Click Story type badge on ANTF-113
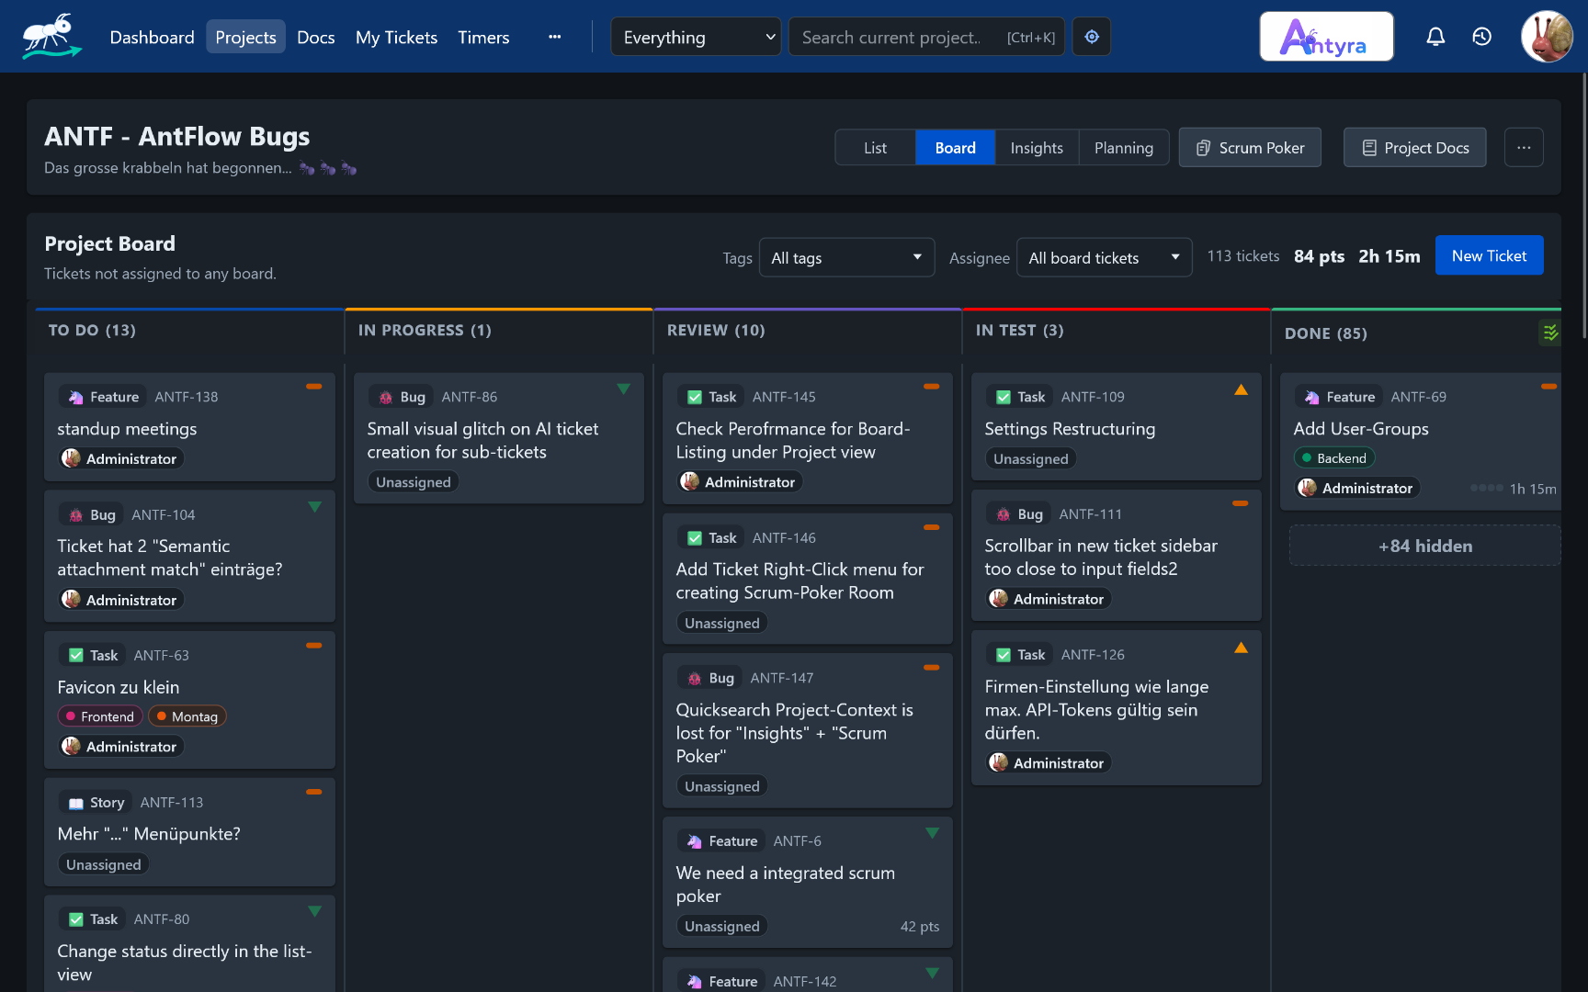Viewport: 1588px width, 992px height. [96, 803]
